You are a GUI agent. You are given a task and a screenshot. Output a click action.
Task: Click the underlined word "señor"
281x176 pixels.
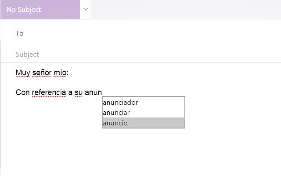[x=41, y=72]
